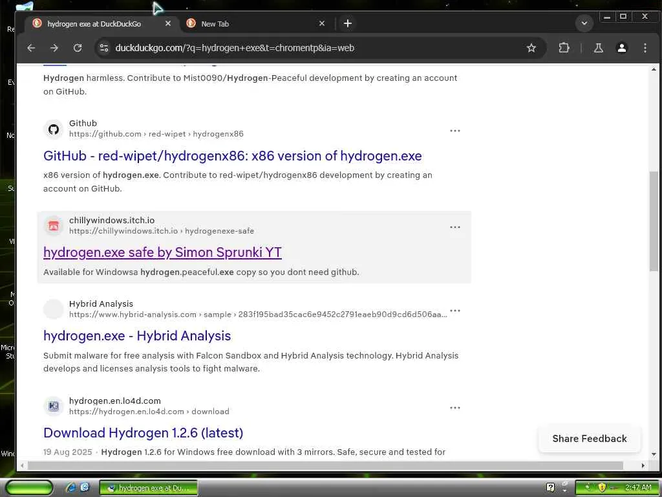Viewport: 662px width, 497px height.
Task: Click the desktop icon above the browser window
Action: pos(25,6)
